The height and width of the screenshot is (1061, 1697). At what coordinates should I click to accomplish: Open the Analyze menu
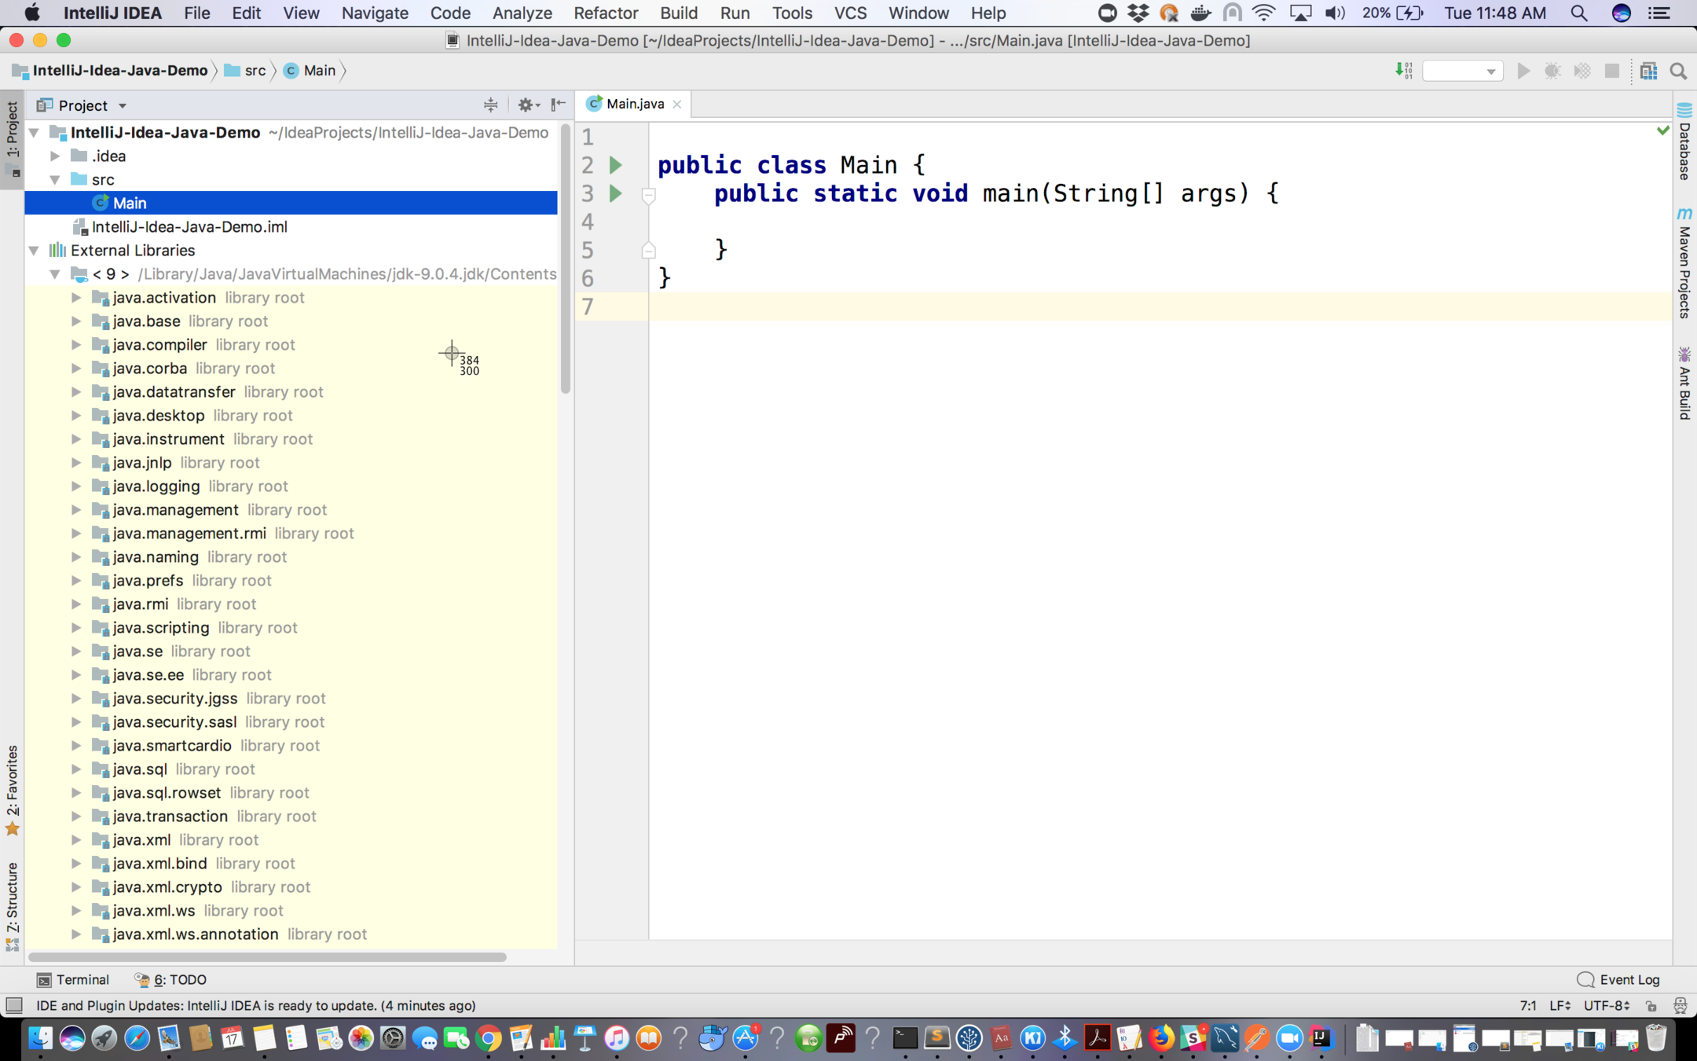pyautogui.click(x=522, y=13)
